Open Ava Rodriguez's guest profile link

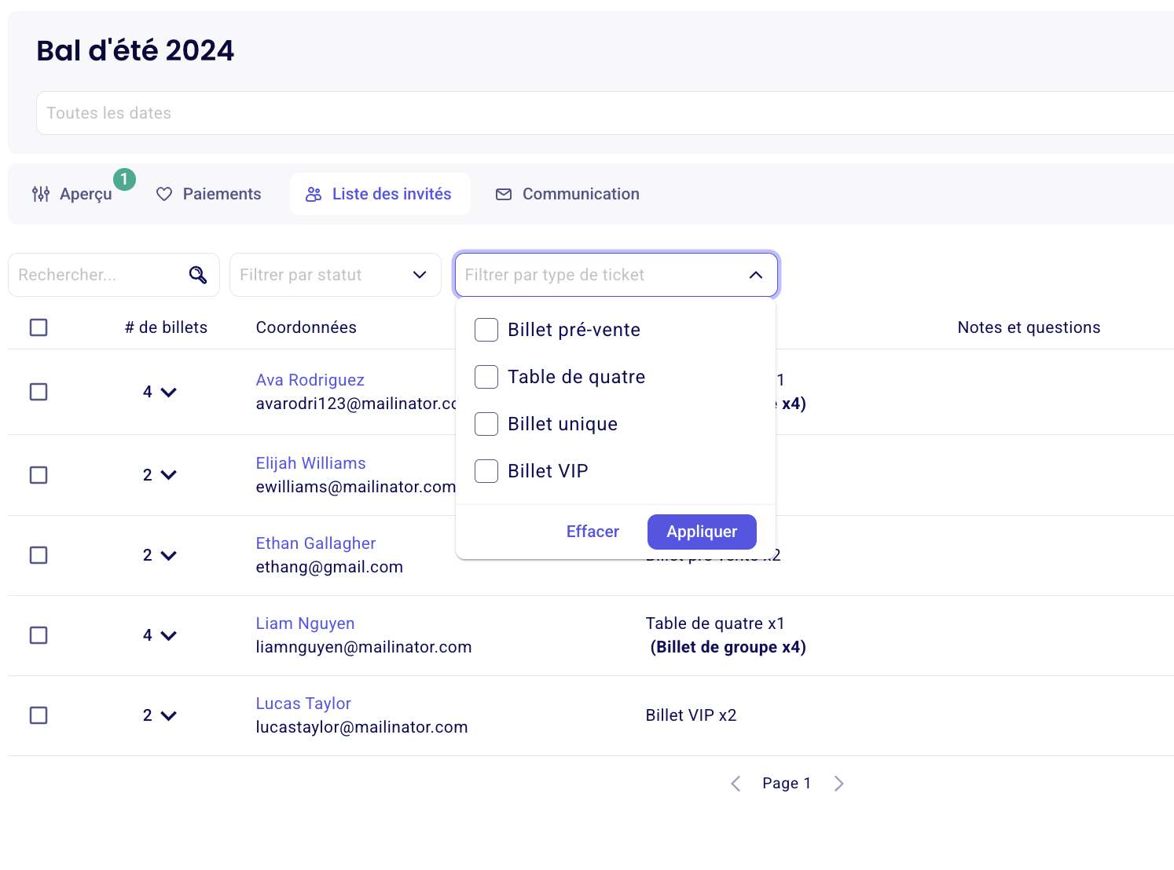310,380
